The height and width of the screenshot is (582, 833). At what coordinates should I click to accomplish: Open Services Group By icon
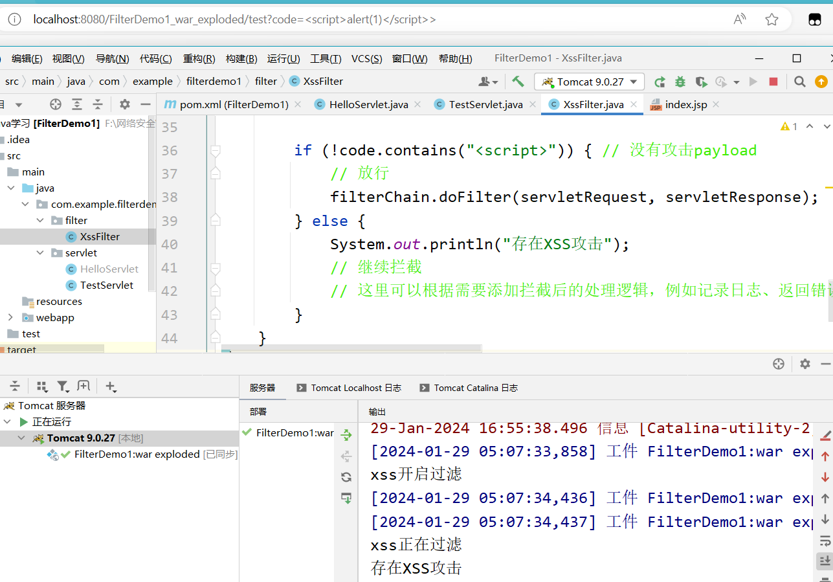pos(42,386)
